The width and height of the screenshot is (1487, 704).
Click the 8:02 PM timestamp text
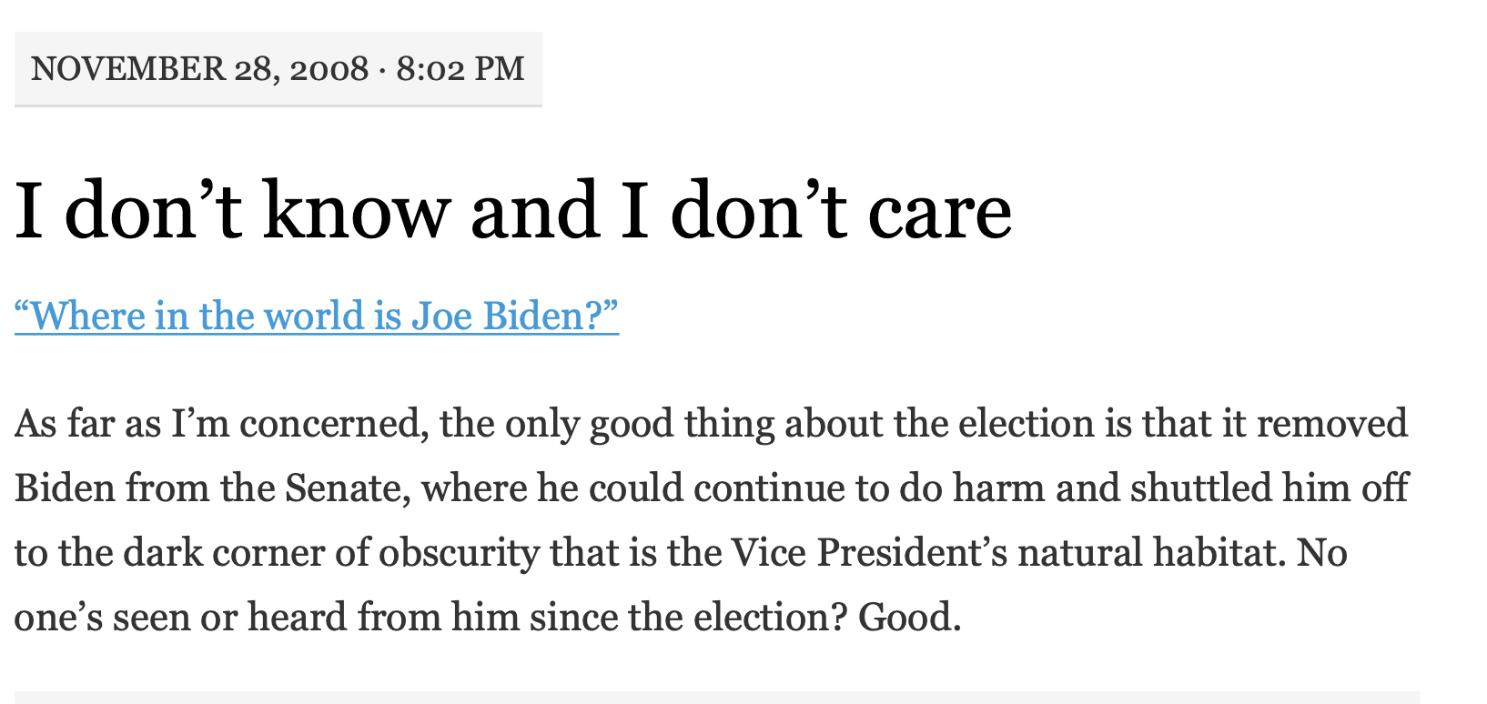pyautogui.click(x=460, y=69)
